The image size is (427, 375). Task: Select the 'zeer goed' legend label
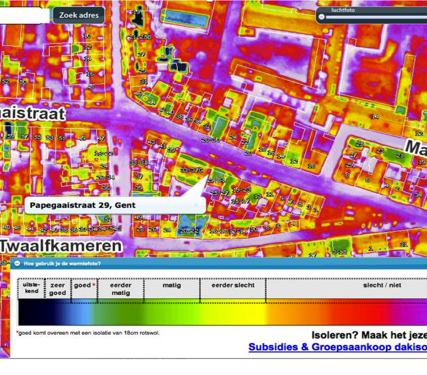(58, 289)
